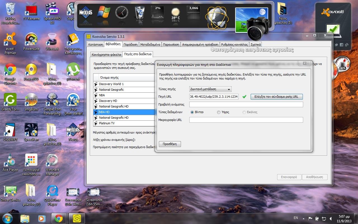
Task: Open Wirecast desktop shortcut
Action: pyautogui.click(x=52, y=41)
